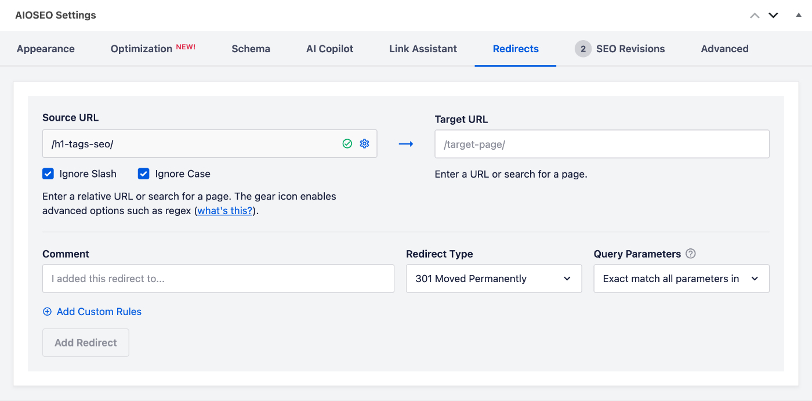Switch to the Advanced tab

click(724, 49)
